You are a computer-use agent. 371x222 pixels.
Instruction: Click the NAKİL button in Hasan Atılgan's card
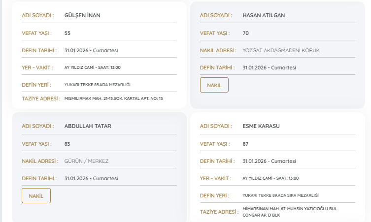click(214, 85)
